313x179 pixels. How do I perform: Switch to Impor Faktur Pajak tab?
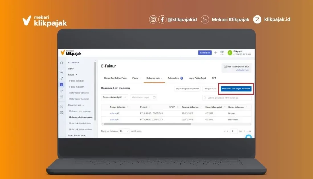pos(197,78)
